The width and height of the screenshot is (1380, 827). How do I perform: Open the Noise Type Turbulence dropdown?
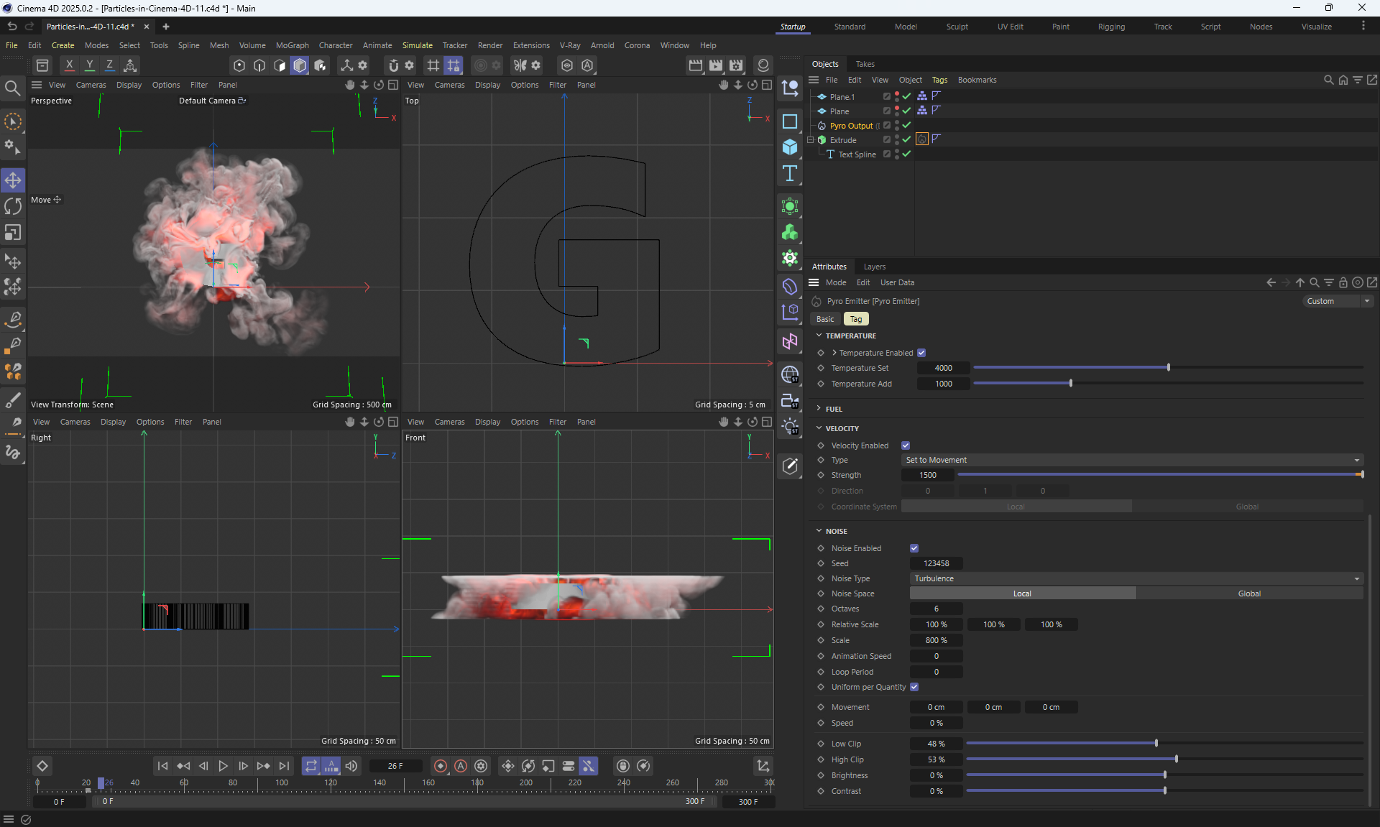point(1136,578)
